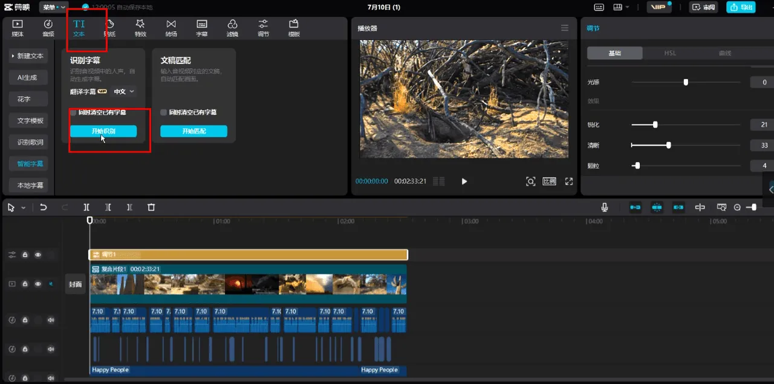
Task: Open the 滤镜 filters panel
Action: pyautogui.click(x=232, y=28)
